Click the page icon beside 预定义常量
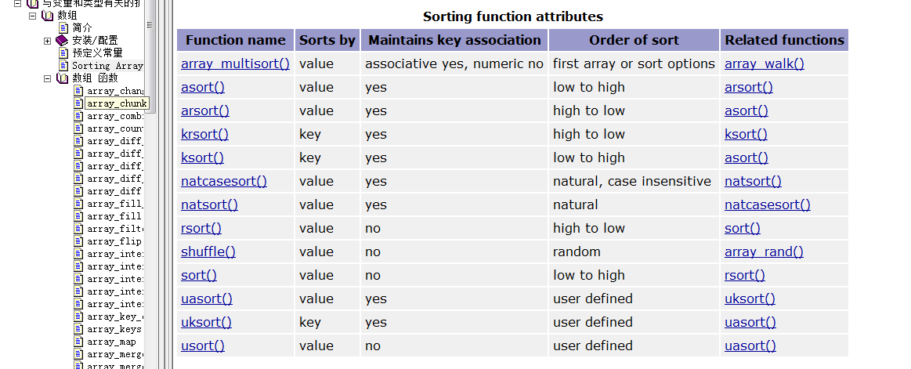 coord(63,52)
